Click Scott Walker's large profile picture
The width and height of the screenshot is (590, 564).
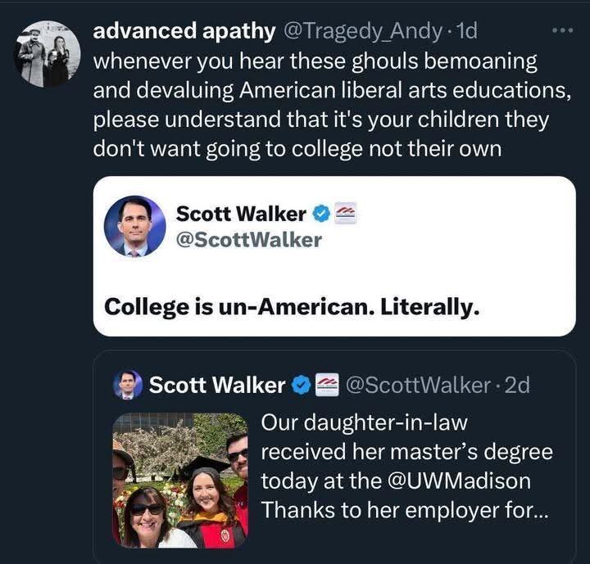click(134, 227)
